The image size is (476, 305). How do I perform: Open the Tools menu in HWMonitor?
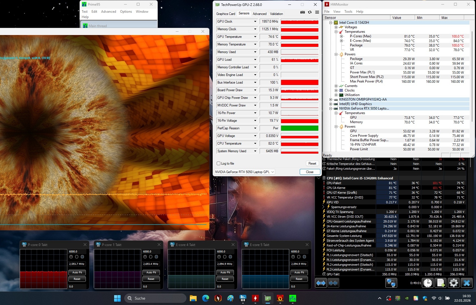[348, 12]
